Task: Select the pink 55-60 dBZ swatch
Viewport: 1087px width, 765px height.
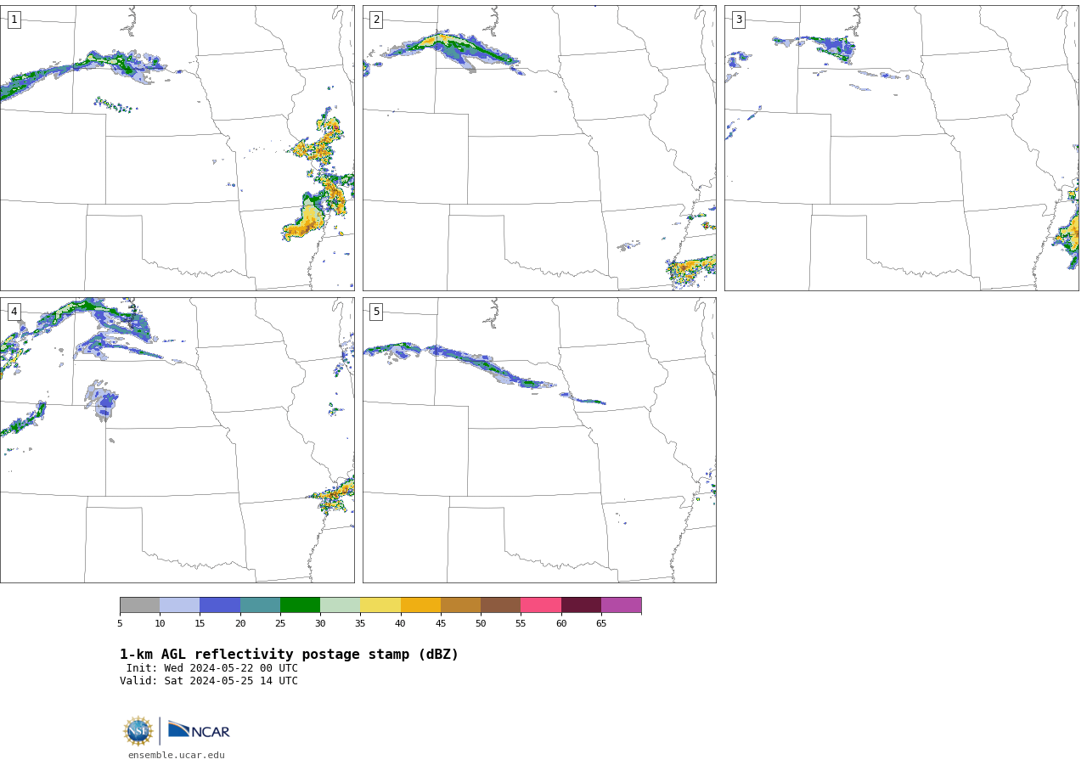Action: pyautogui.click(x=541, y=605)
